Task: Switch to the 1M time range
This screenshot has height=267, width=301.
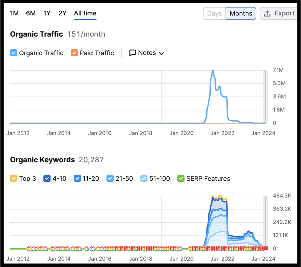Action: pyautogui.click(x=14, y=13)
